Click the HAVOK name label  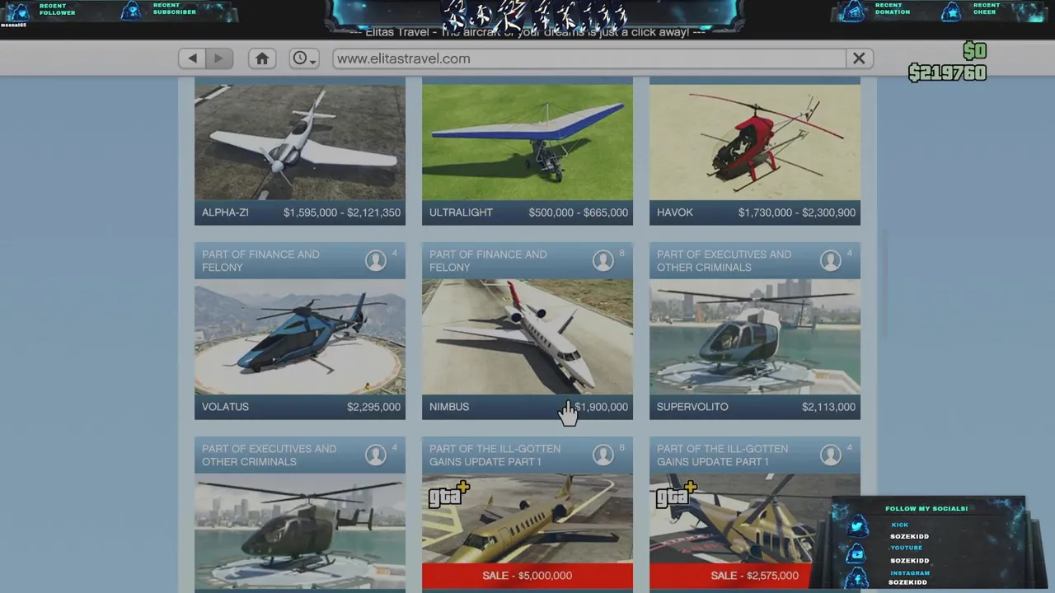675,212
